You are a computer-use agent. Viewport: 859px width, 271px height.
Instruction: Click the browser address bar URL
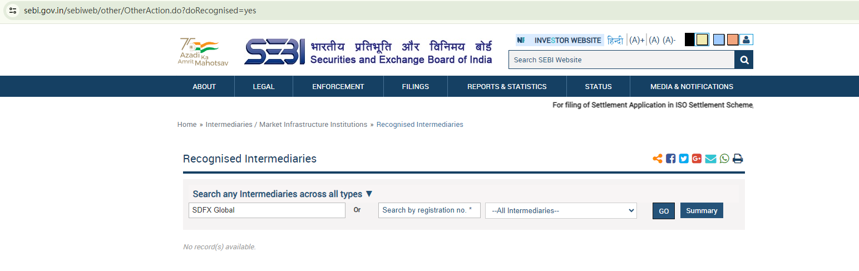click(140, 11)
